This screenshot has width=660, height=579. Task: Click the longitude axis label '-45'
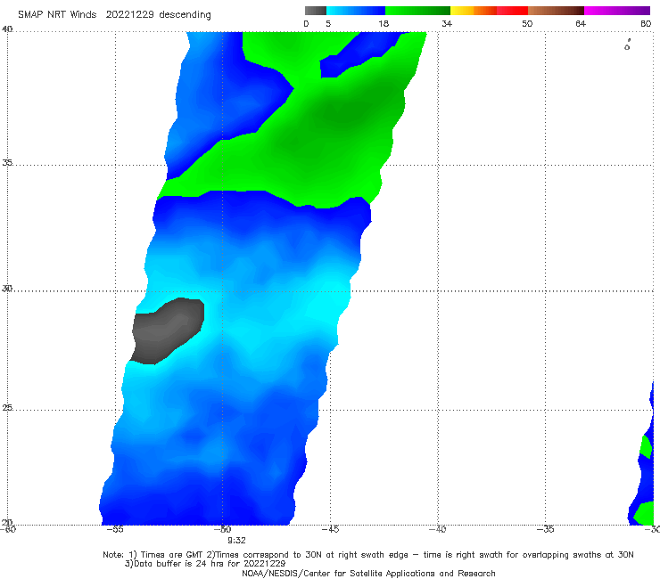tap(330, 529)
